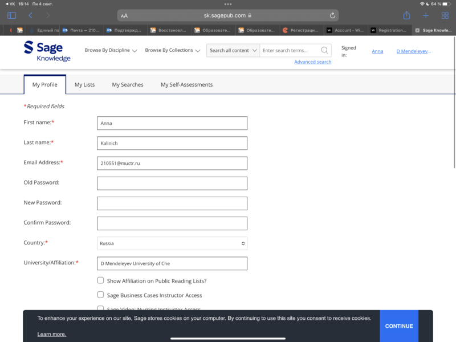Open the Search all content dropdown
Image resolution: width=456 pixels, height=342 pixels.
coord(233,50)
